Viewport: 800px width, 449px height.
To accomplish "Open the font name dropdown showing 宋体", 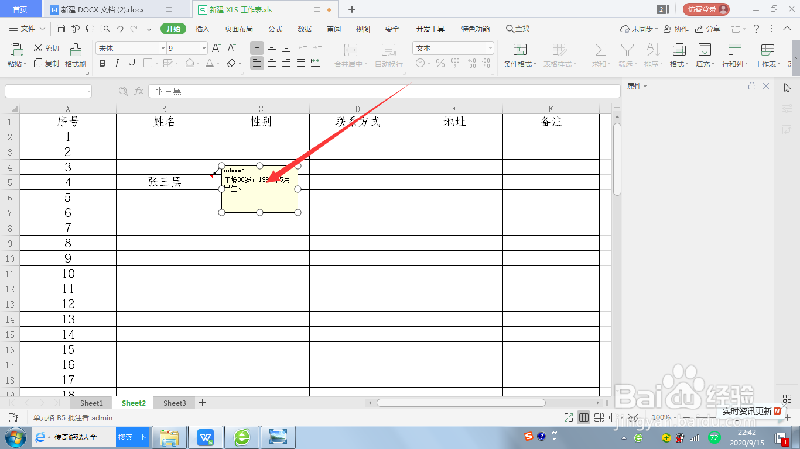I will point(163,47).
